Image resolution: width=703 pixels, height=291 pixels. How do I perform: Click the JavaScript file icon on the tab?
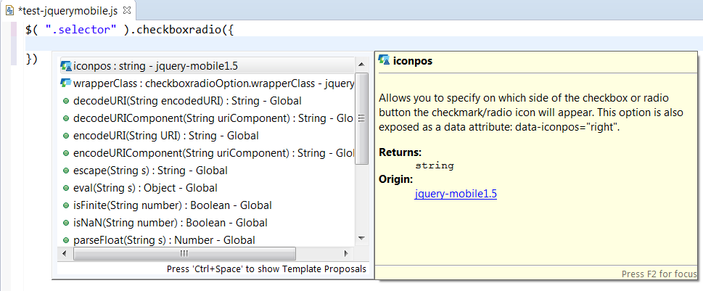pos(9,9)
